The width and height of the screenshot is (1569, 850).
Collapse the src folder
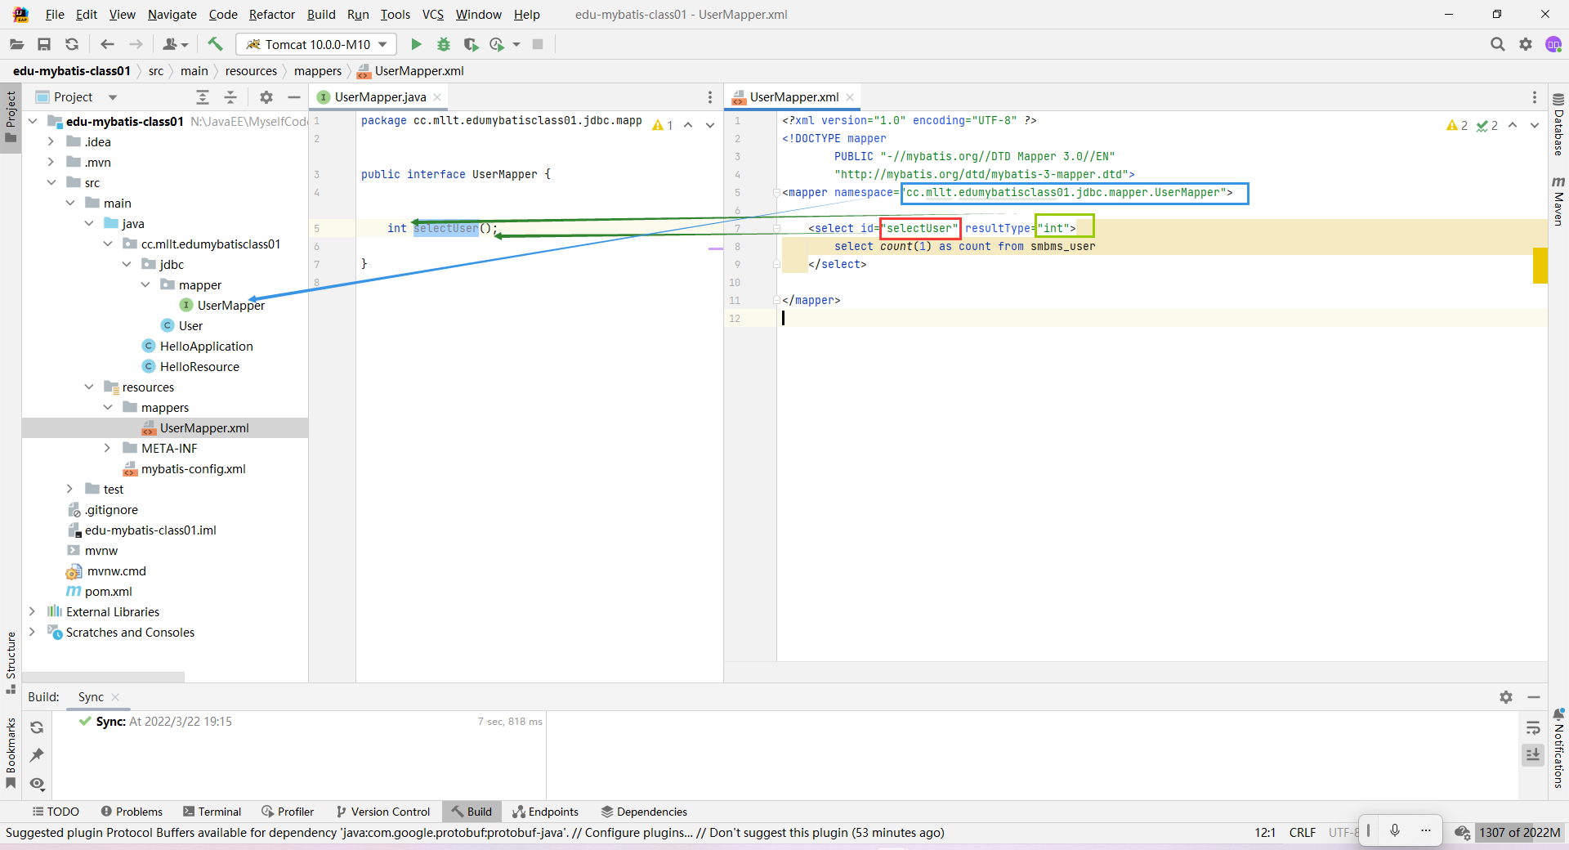51,182
